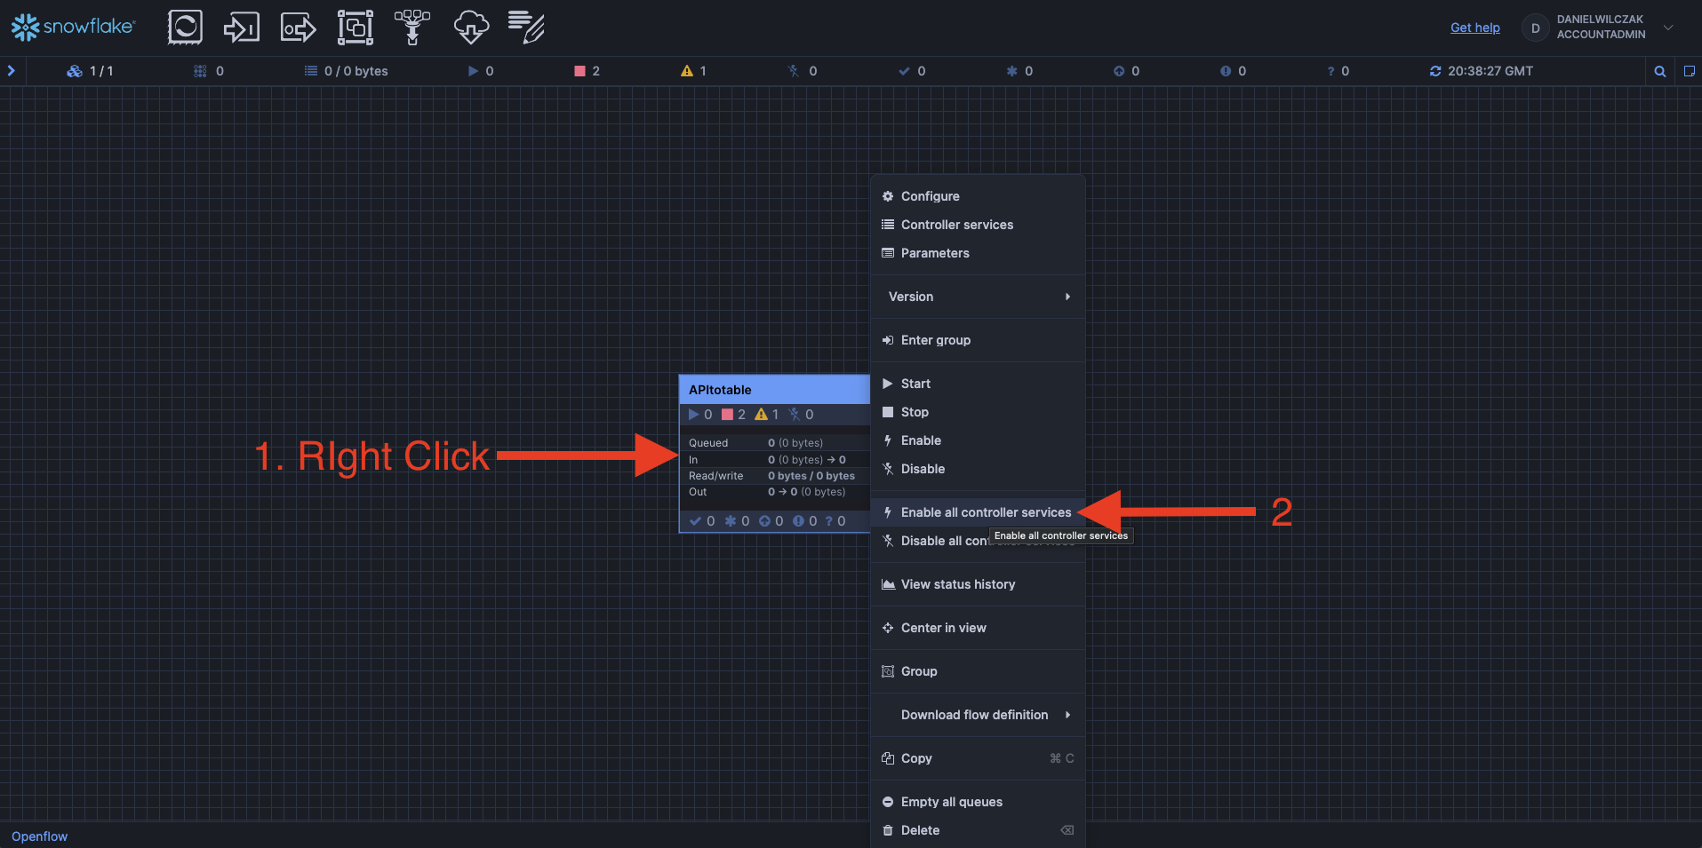Open the search magnifier icon
Image resolution: width=1702 pixels, height=848 pixels.
point(1659,71)
